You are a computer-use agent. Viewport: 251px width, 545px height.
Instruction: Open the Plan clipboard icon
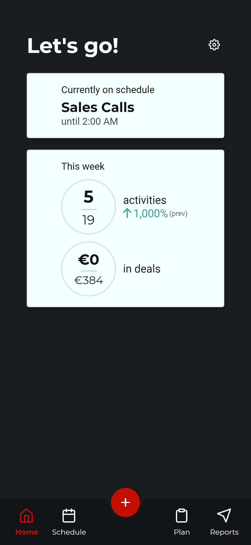click(x=182, y=515)
